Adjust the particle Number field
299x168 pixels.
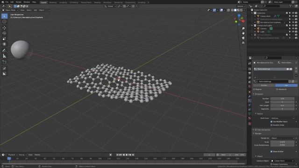click(x=282, y=98)
